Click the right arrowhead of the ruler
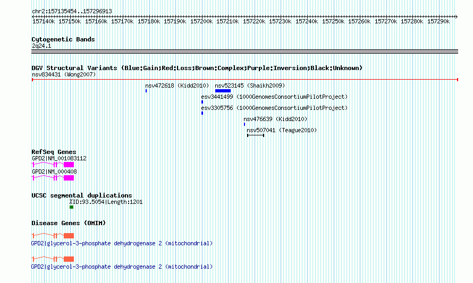The image size is (473, 283). pyautogui.click(x=457, y=16)
